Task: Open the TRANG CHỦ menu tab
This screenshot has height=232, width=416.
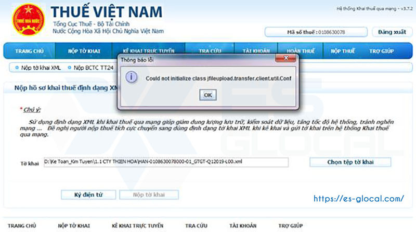Action: click(29, 51)
